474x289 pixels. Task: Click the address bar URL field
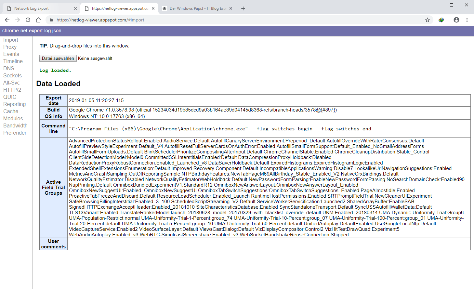click(x=228, y=20)
